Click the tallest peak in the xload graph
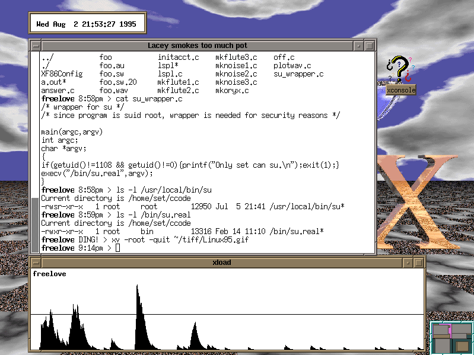 click(138, 287)
